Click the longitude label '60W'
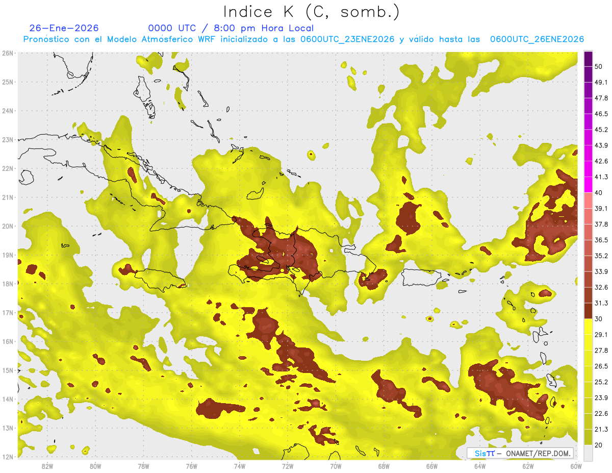This screenshot has height=473, width=612. coord(575,466)
